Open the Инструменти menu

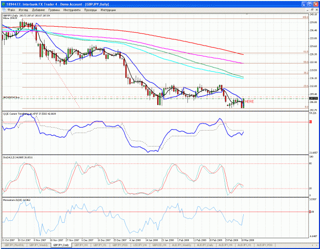click(72, 10)
